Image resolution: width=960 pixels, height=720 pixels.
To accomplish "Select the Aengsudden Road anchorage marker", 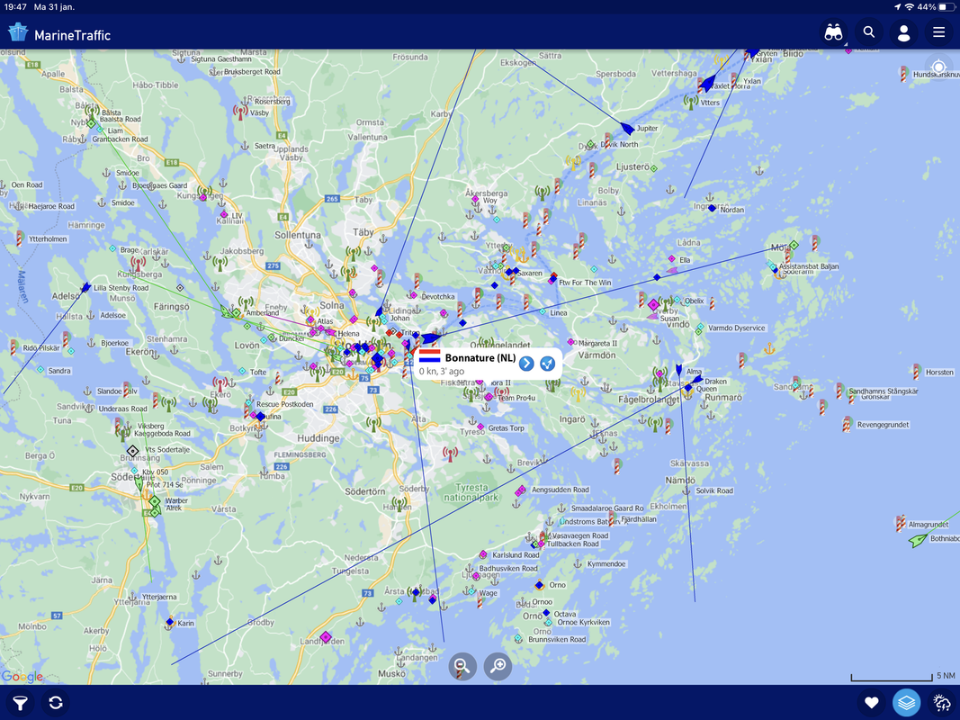I will coord(520,490).
